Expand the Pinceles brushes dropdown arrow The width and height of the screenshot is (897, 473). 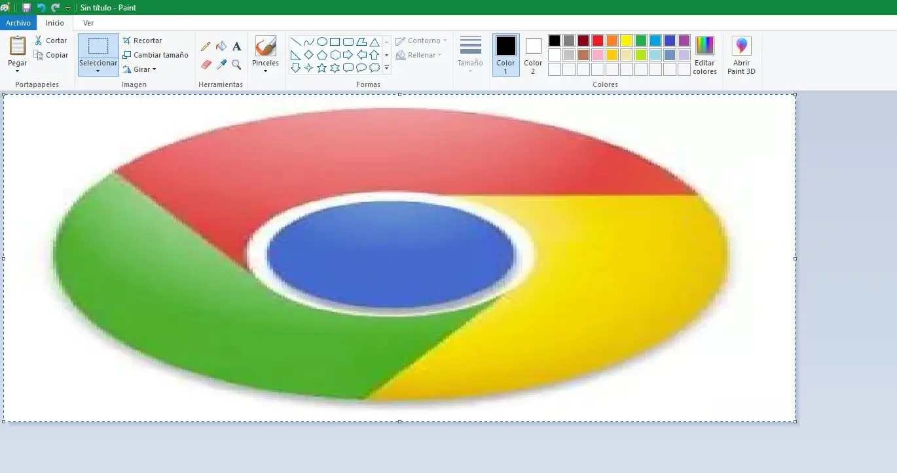tap(265, 71)
